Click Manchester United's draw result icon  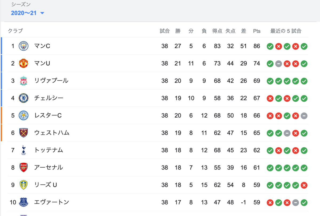click(x=278, y=64)
